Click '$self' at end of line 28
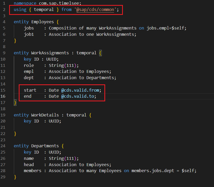The width and height of the screenshot is (214, 187). 188,171
